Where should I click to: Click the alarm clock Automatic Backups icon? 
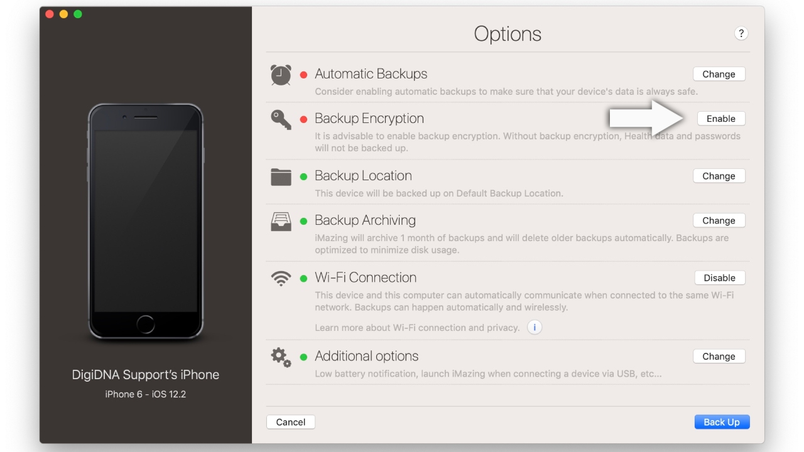click(281, 75)
